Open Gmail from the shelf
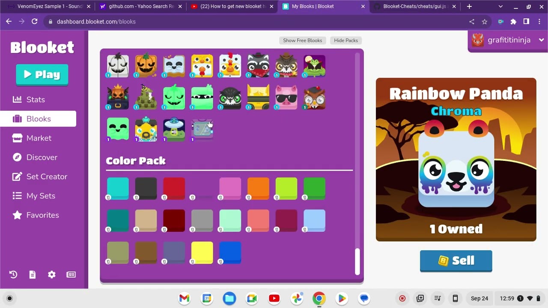This screenshot has height=308, width=548. [185, 299]
